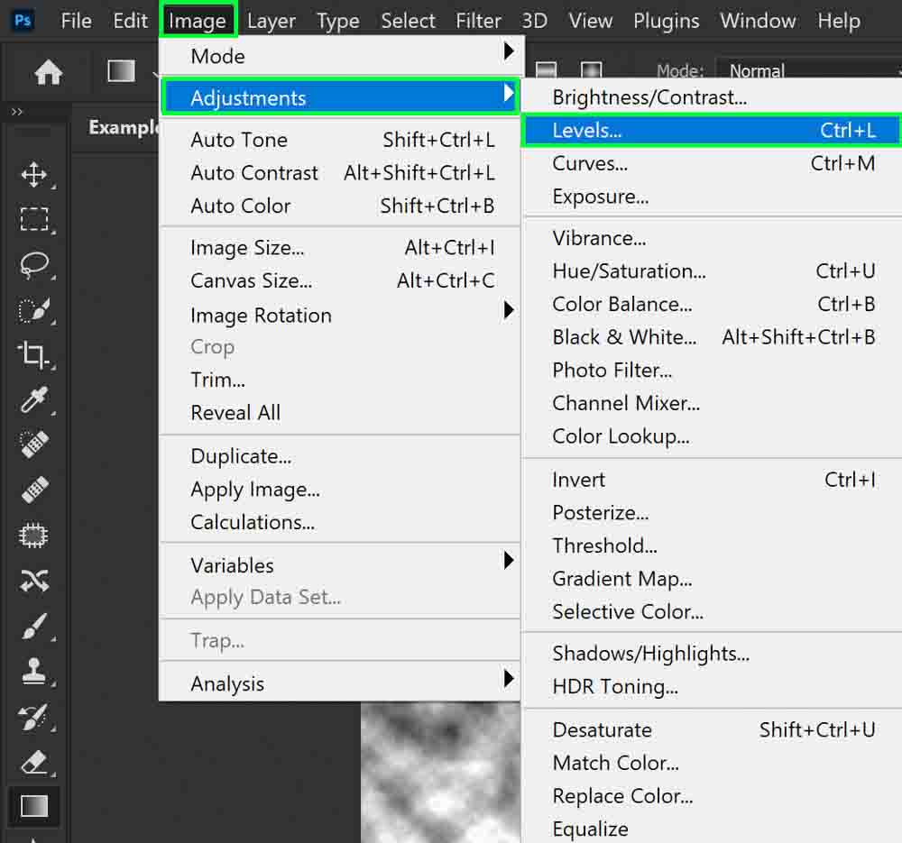This screenshot has height=843, width=902.
Task: Choose Auto Color
Action: [341, 206]
